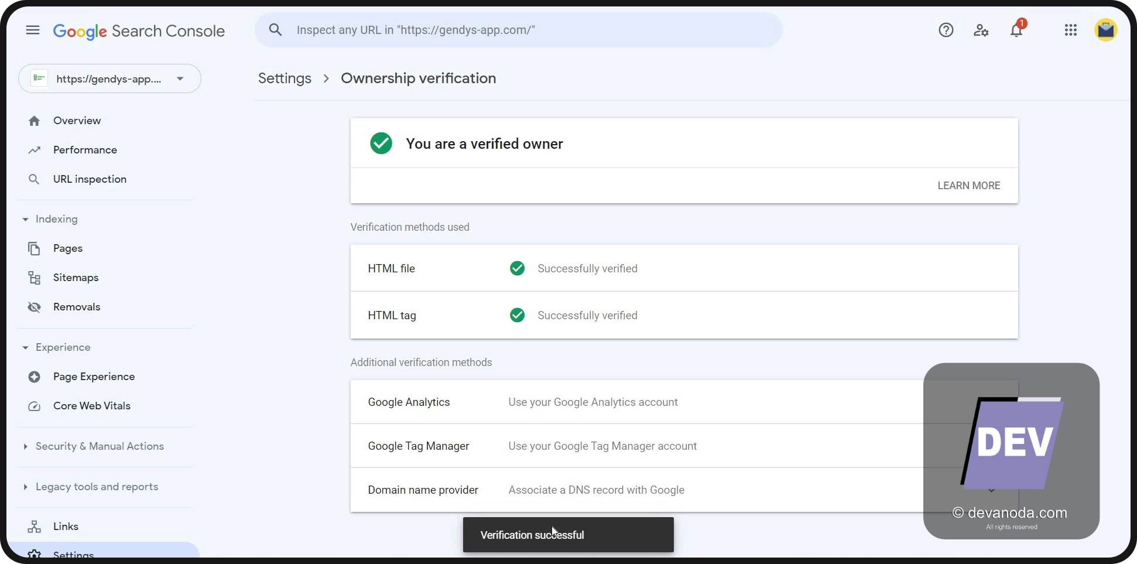Click 'Verification methods used' label
1137x564 pixels.
coord(410,227)
